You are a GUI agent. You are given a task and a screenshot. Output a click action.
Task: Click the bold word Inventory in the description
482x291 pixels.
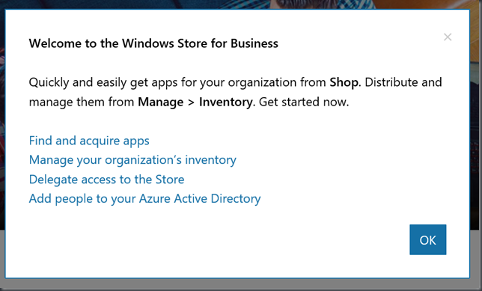coord(226,102)
